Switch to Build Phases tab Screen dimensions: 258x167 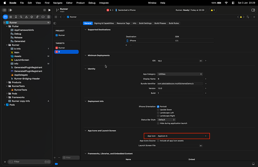[160, 23]
